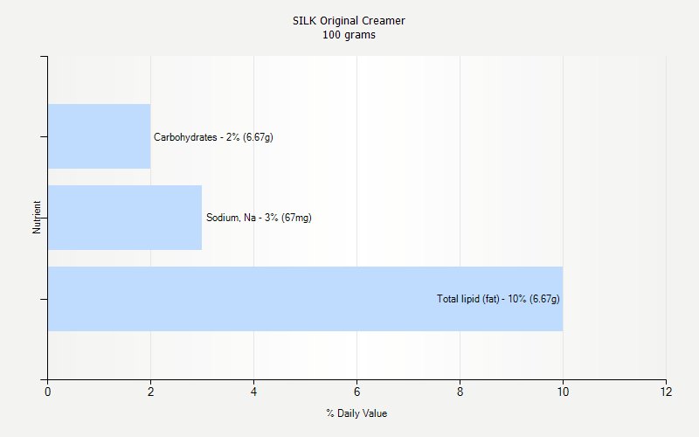This screenshot has height=437, width=699.
Task: Click the Carbohydrates - 2% (6.67g) label
Action: pyautogui.click(x=213, y=137)
